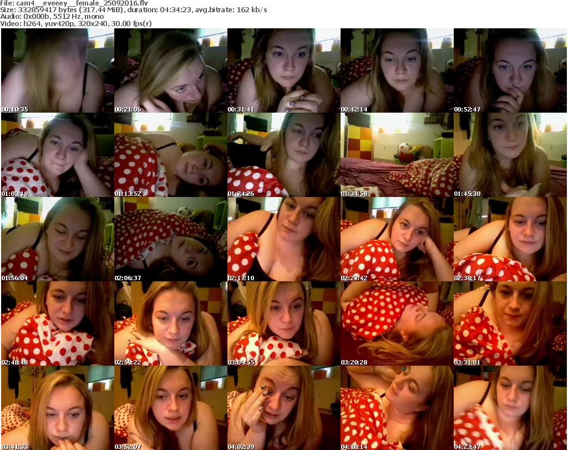Select the thumbnail timestamped 02:59:22
568x450 pixels.
coord(171,323)
